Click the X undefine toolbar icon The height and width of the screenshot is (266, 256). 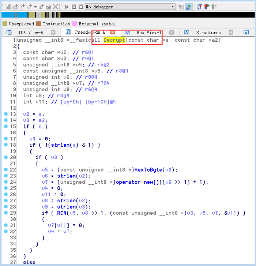tap(56, 7)
